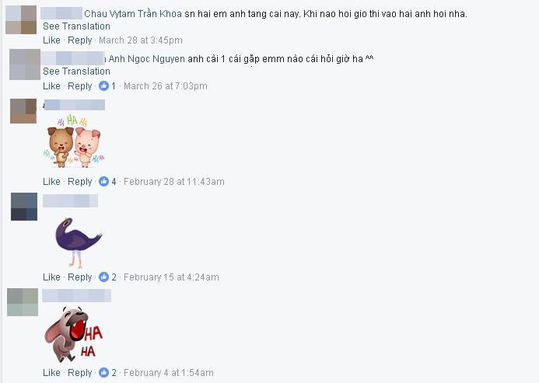Viewport: 539px width, 383px height.
Task: Open likes icon on February 15 comment
Action: [103, 277]
